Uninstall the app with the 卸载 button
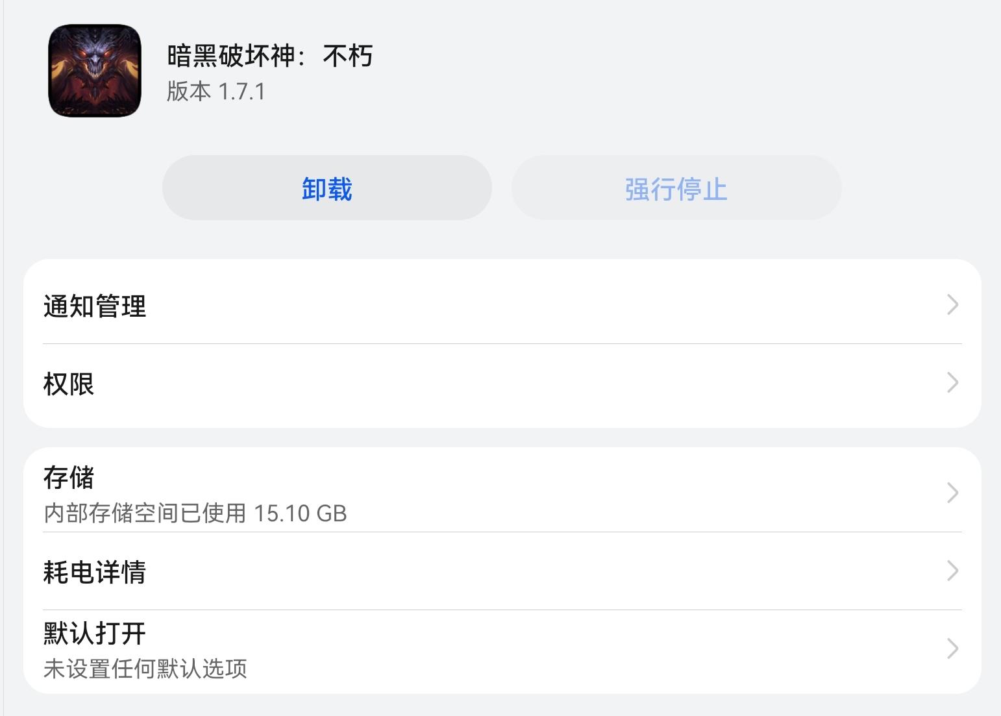Image resolution: width=1001 pixels, height=716 pixels. 327,188
